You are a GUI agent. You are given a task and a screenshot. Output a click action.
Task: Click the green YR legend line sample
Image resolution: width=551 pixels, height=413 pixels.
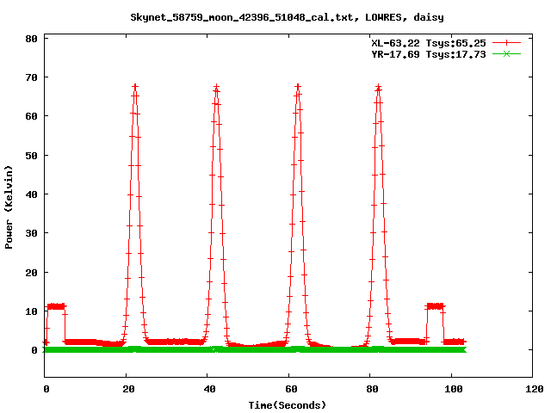coord(506,54)
